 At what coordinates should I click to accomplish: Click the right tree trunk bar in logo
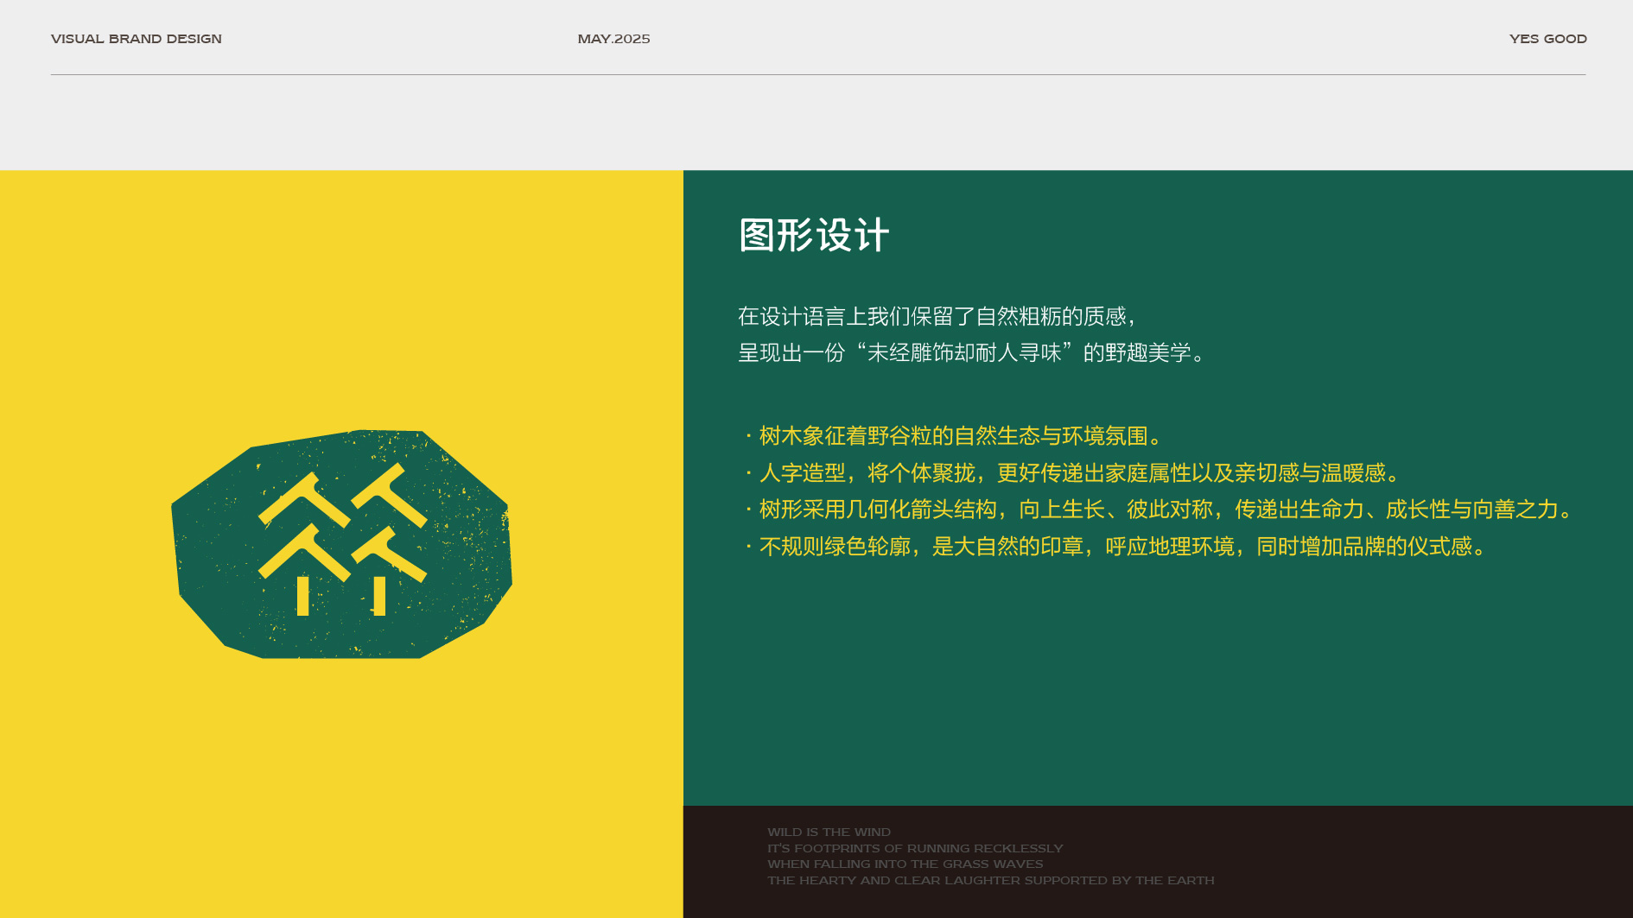click(379, 596)
